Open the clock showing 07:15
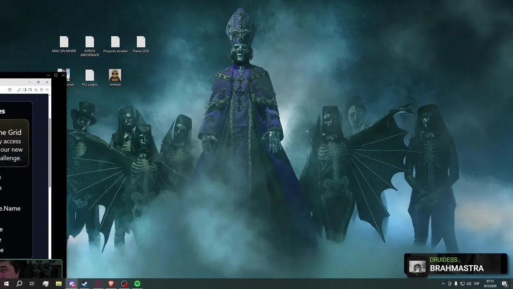The height and width of the screenshot is (289, 513). click(490, 284)
